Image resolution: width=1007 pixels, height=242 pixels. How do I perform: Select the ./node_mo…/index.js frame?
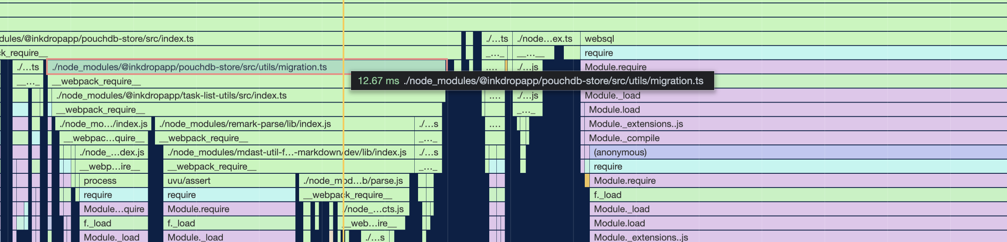pyautogui.click(x=103, y=124)
